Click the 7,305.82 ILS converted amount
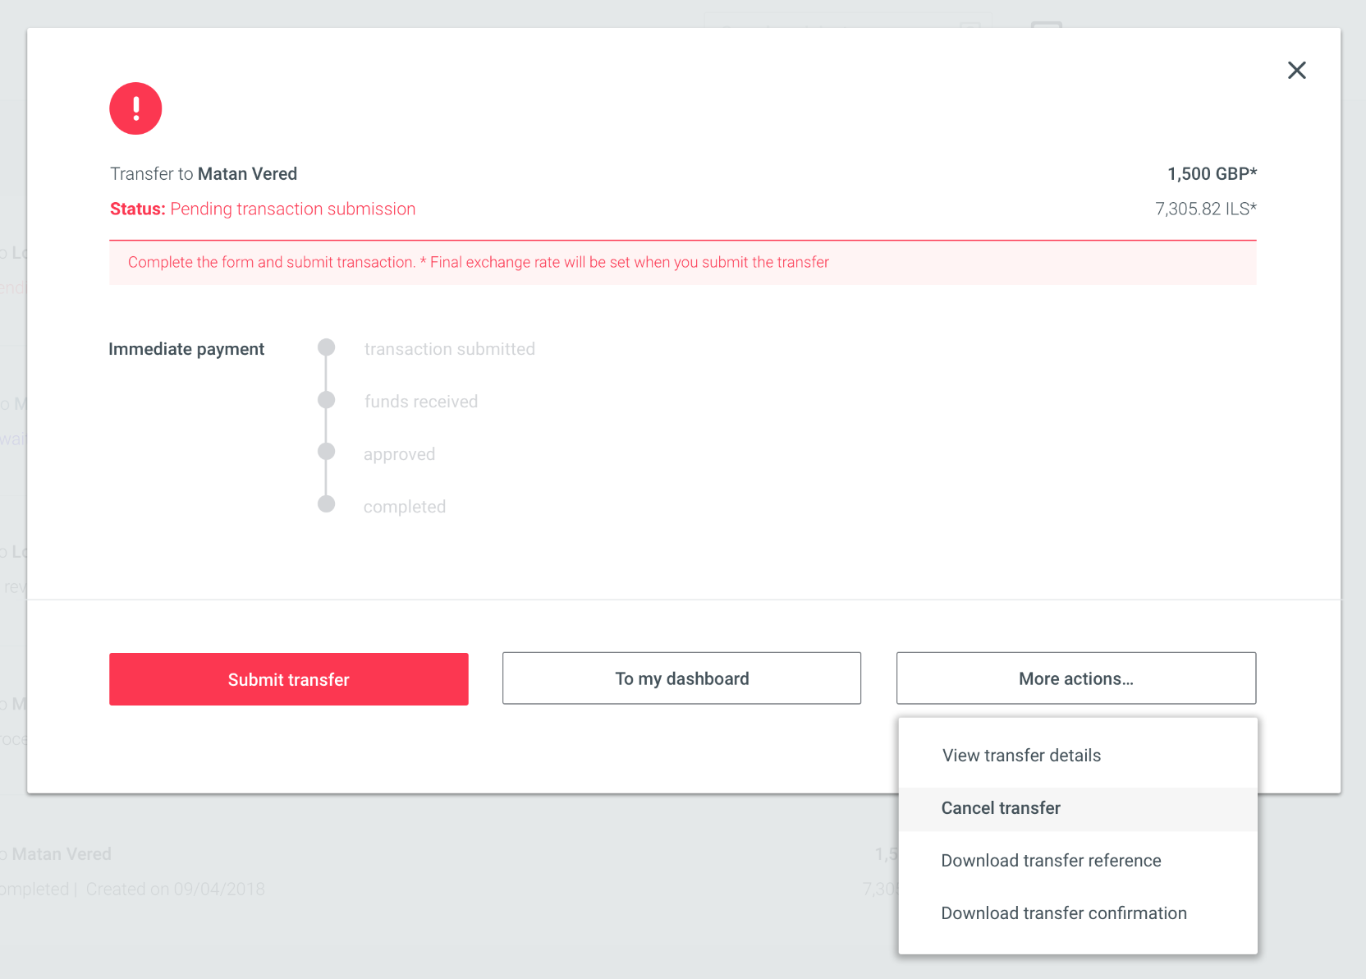 [x=1205, y=209]
